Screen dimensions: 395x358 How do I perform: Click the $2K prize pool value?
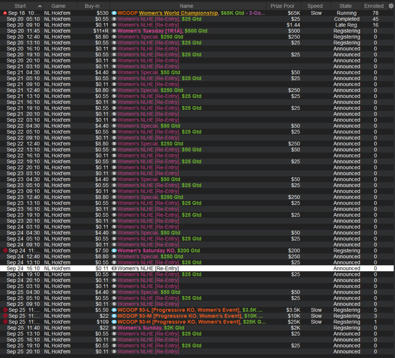pos(295,328)
